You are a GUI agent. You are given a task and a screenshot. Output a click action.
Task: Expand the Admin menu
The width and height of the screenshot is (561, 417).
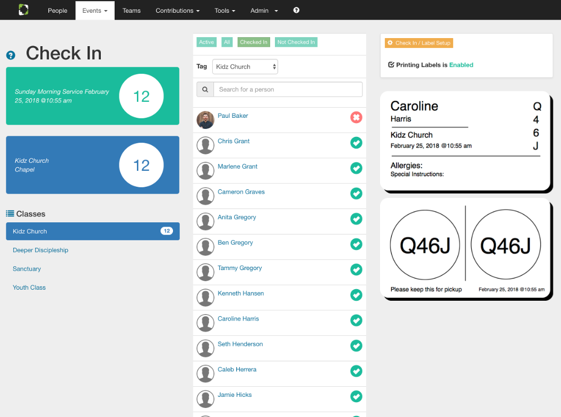(264, 11)
